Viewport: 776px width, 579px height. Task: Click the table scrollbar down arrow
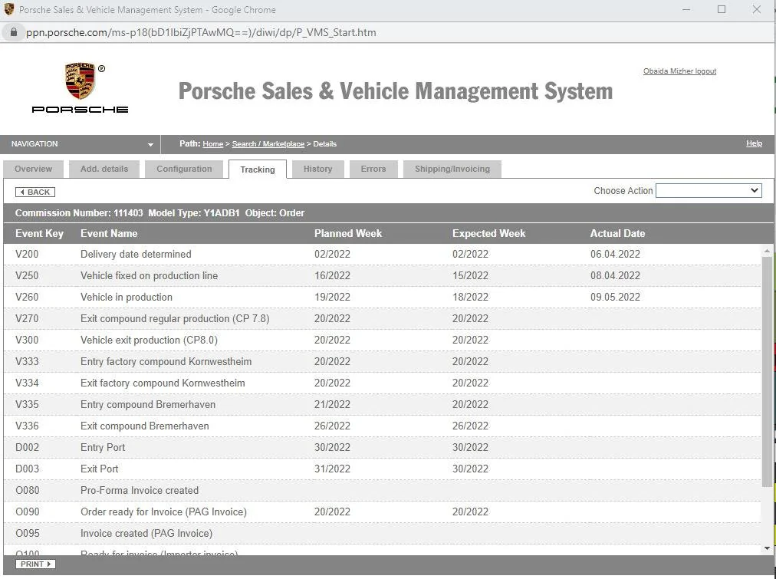(x=767, y=548)
